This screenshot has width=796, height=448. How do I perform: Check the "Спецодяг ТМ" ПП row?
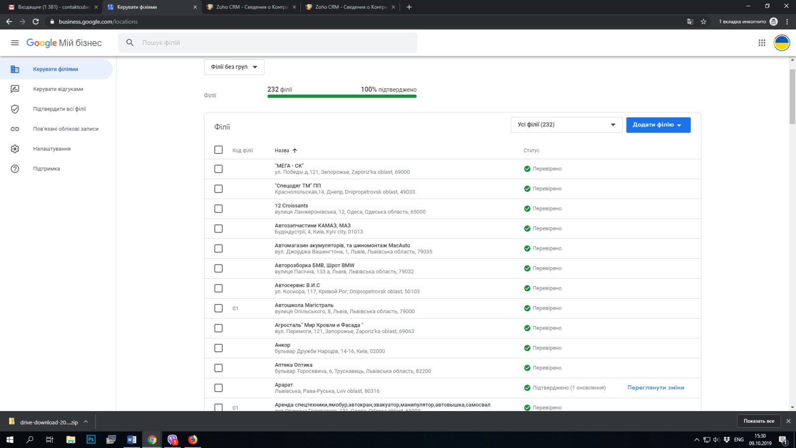pos(218,189)
